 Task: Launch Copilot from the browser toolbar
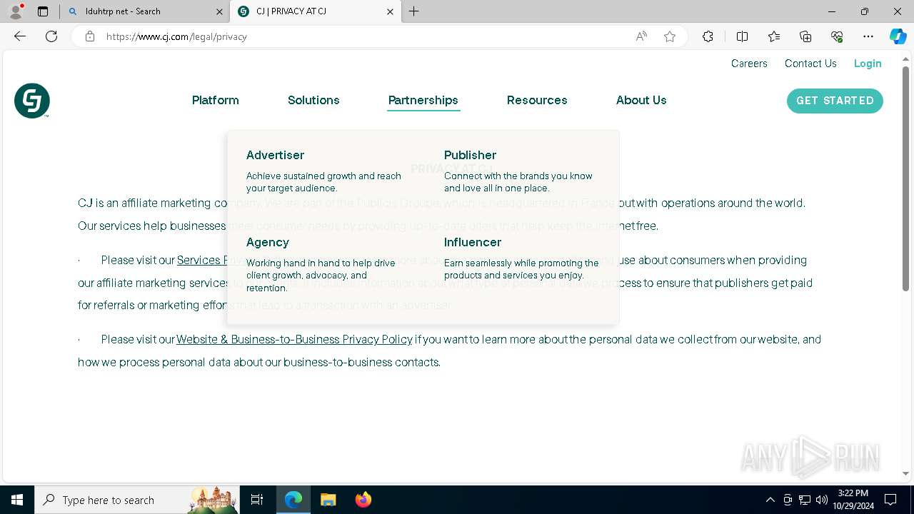click(x=898, y=36)
